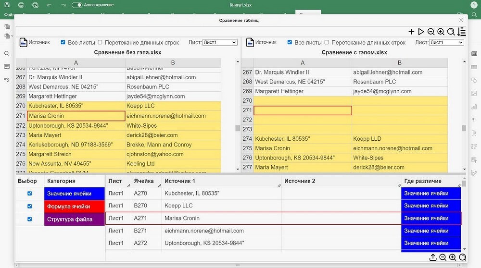Zoom in the comparison tables view
Screen dimensions: 481x268
tap(441, 32)
